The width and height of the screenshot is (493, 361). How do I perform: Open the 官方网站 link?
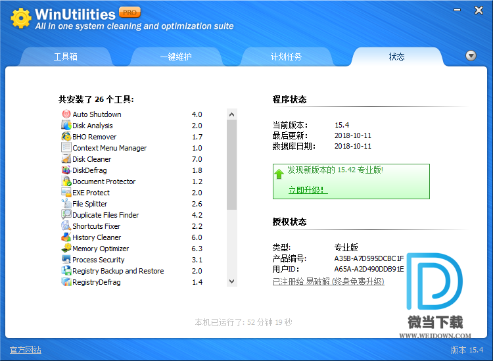pos(25,350)
